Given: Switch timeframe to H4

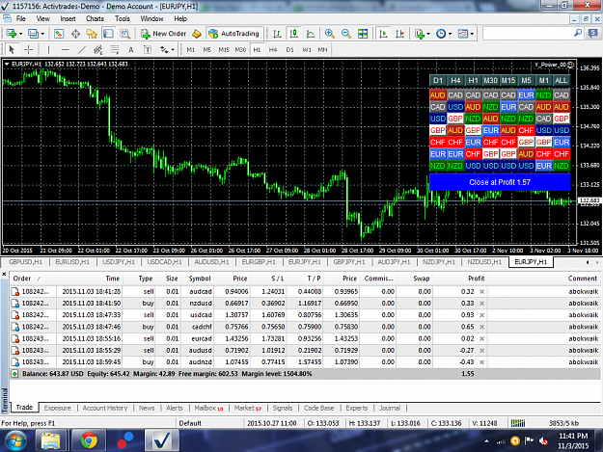Looking at the screenshot, I should pos(273,49).
